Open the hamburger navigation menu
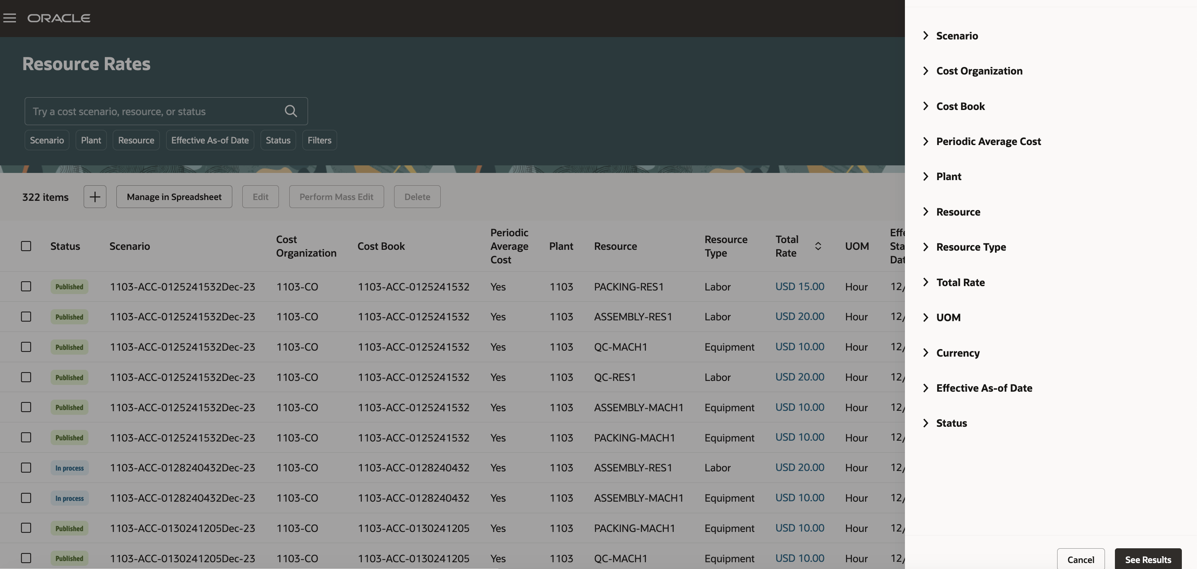The width and height of the screenshot is (1197, 569). (9, 18)
